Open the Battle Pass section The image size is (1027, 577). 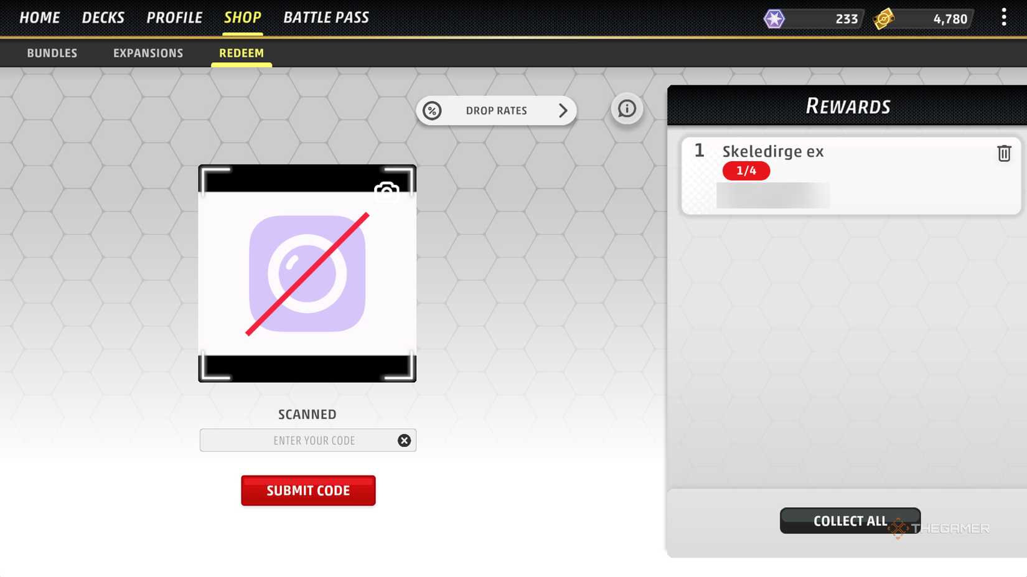(326, 17)
